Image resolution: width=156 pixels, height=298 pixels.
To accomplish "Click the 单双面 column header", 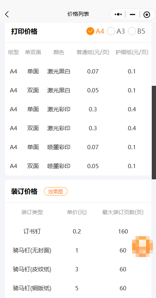I will coord(33,52).
